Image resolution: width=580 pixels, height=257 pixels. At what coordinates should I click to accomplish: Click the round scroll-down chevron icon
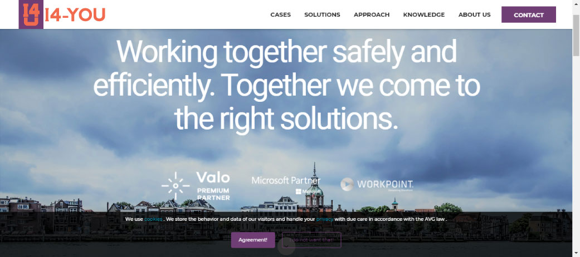(286, 246)
